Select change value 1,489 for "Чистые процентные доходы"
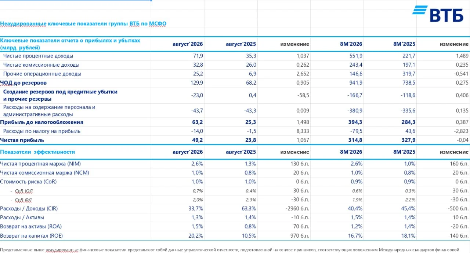Viewport: 470px width, 253px height. pos(462,56)
